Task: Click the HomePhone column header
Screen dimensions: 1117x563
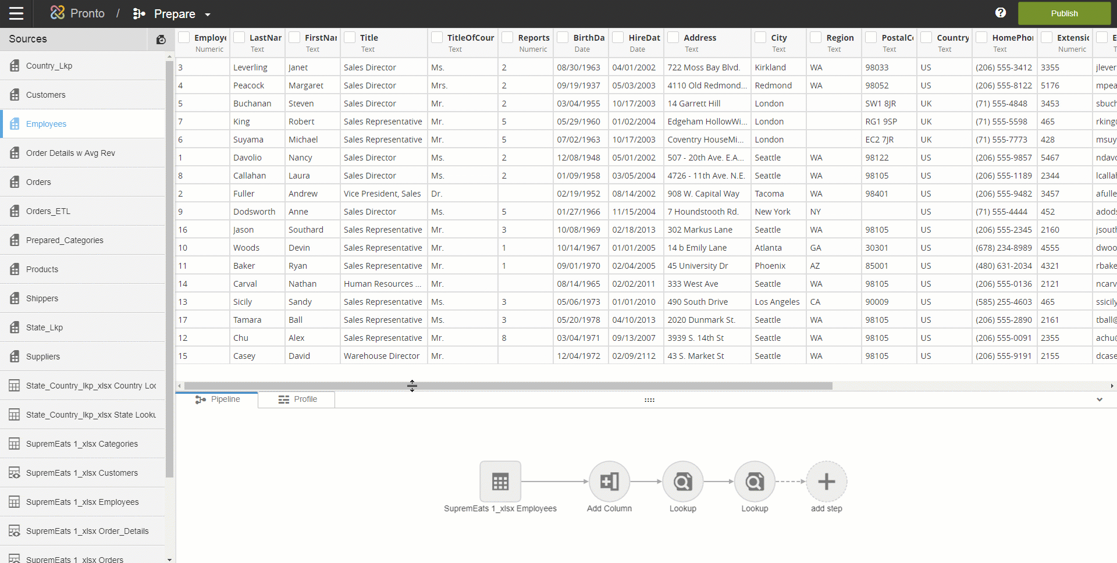Action: [1004, 42]
